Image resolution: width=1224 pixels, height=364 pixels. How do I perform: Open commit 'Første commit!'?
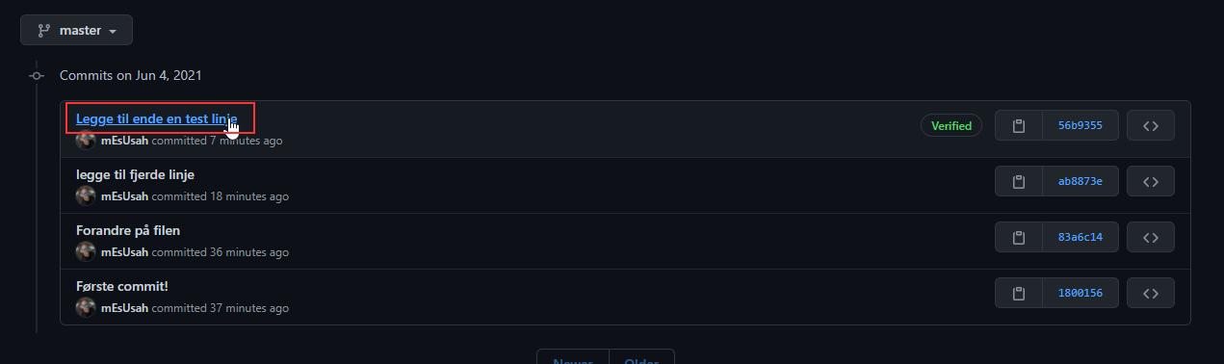pos(122,286)
